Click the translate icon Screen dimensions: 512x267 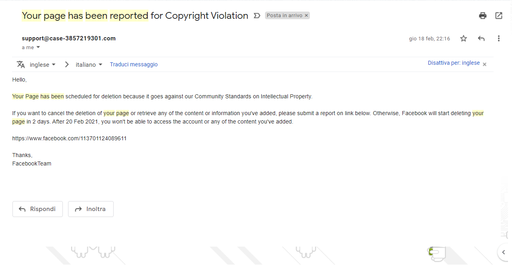click(21, 64)
